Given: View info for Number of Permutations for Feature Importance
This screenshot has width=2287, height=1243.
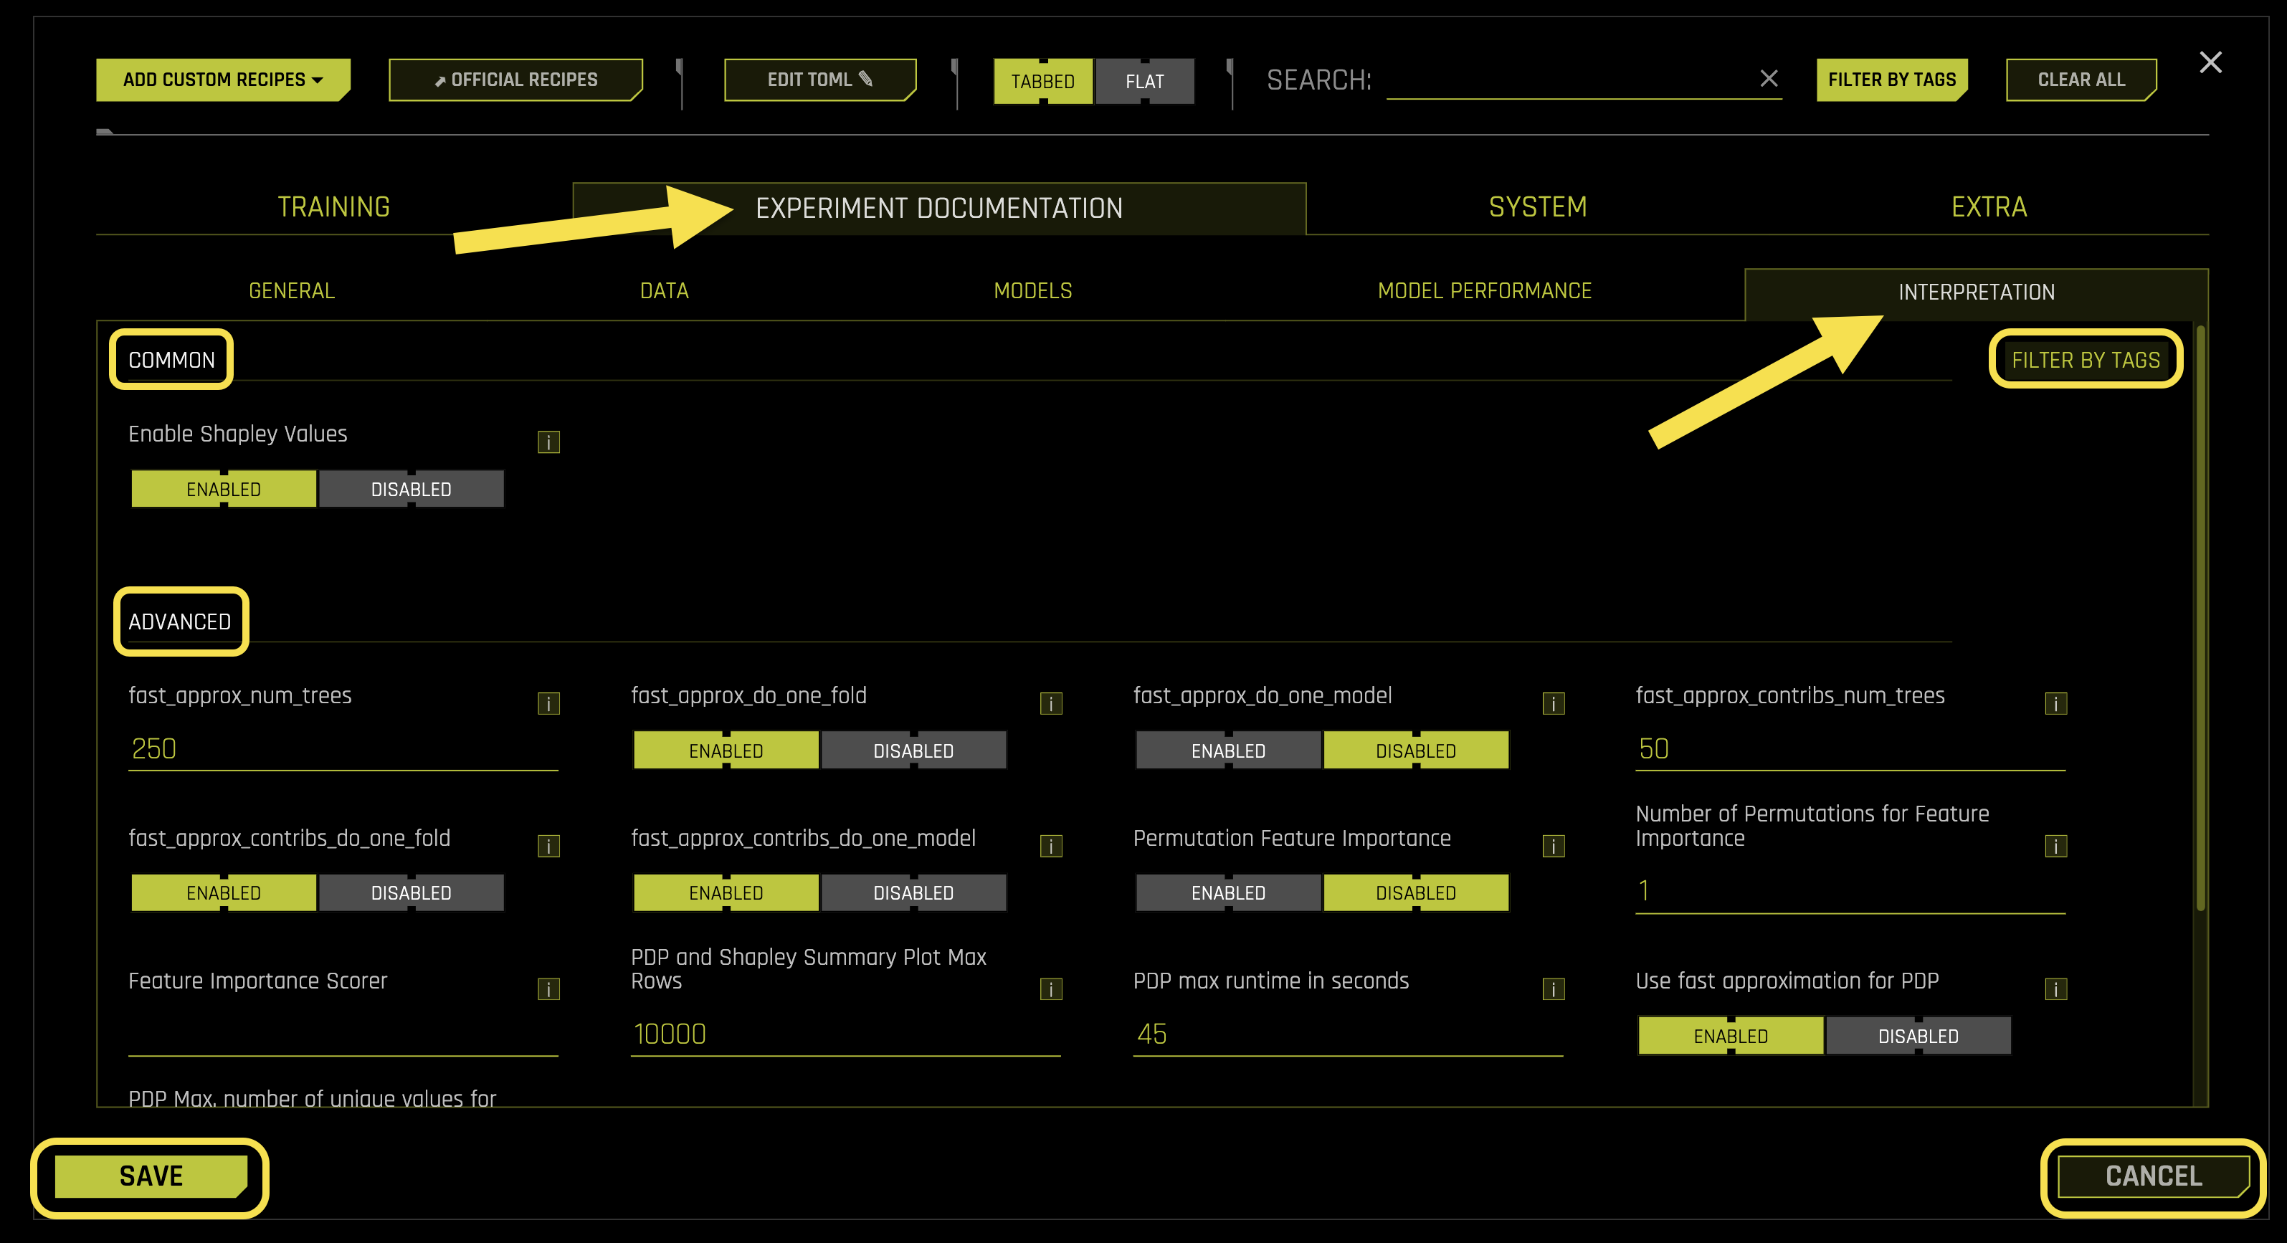Looking at the screenshot, I should [x=2056, y=845].
